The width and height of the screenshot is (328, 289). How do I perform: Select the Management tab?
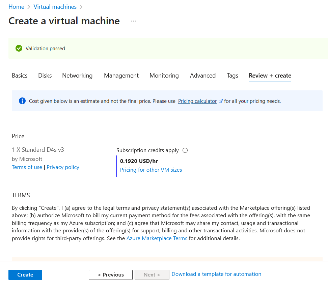click(x=121, y=76)
